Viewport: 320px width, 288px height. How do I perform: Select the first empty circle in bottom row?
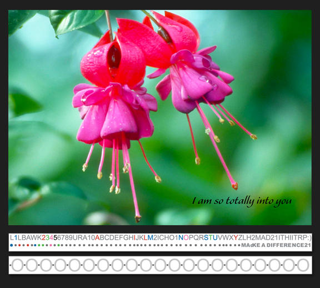click(x=18, y=265)
